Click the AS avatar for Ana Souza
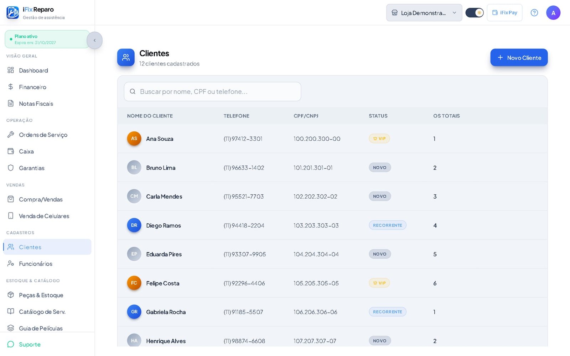Image resolution: width=570 pixels, height=356 pixels. pyautogui.click(x=134, y=138)
